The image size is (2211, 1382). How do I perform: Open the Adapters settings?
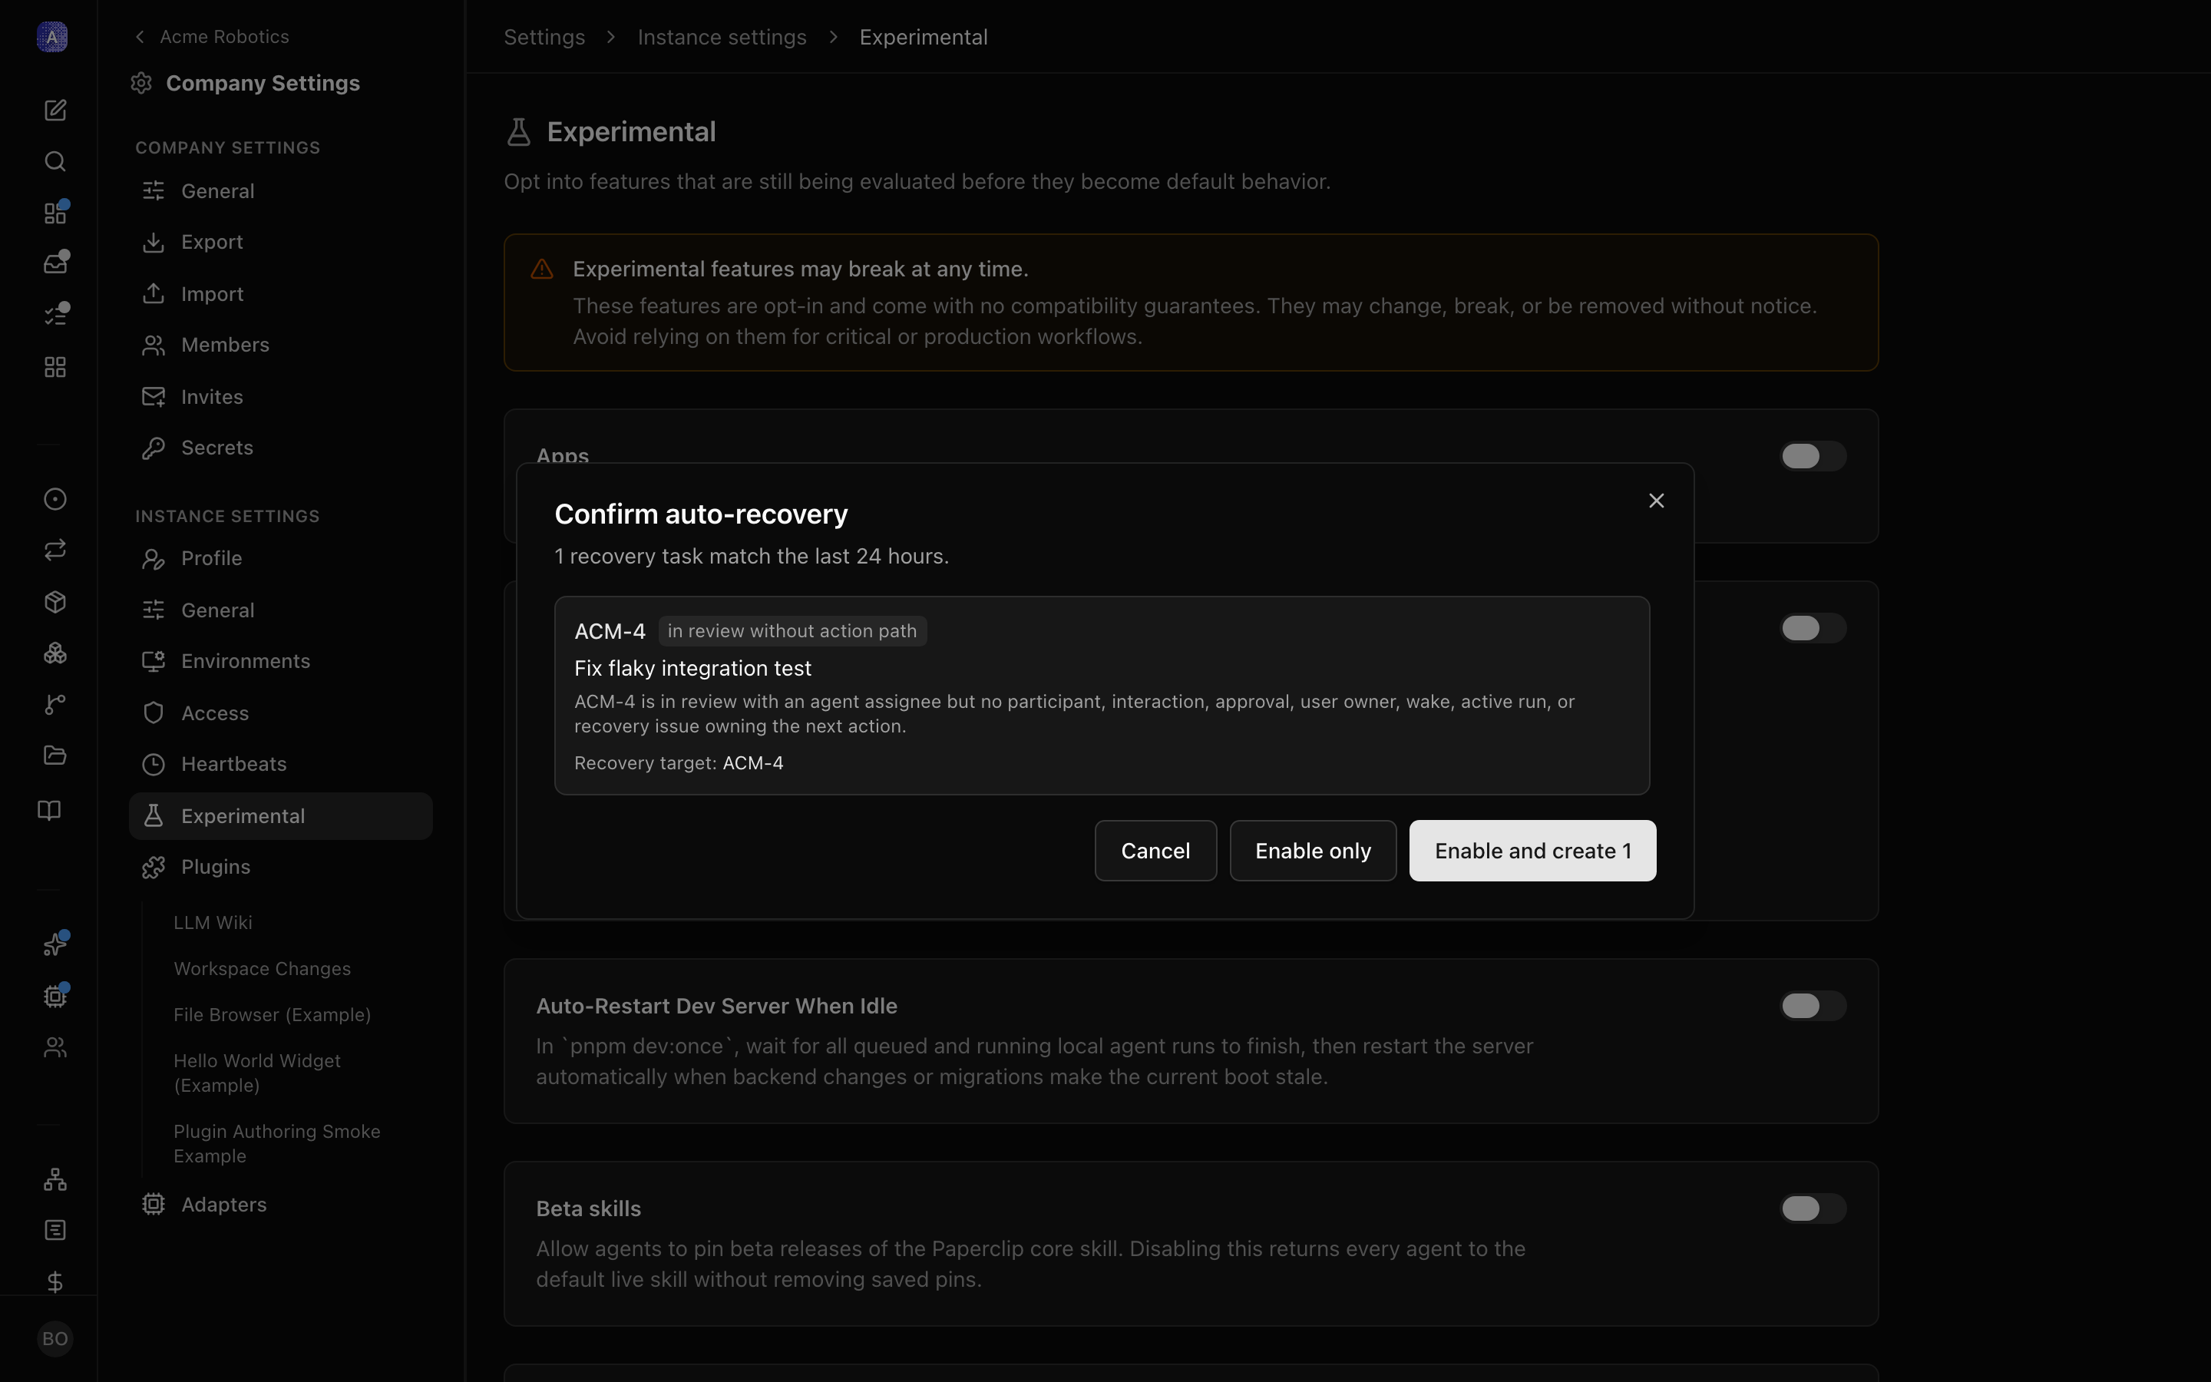[280, 1205]
